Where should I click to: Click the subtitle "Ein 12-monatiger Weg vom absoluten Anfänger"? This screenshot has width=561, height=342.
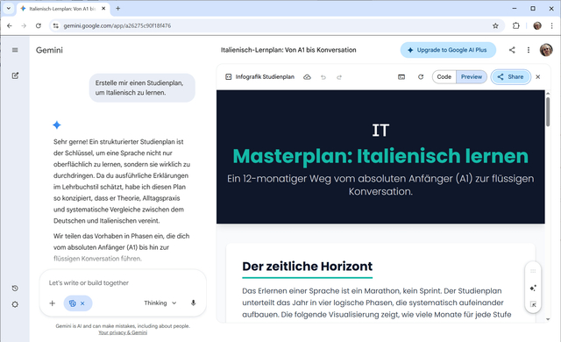[380, 185]
